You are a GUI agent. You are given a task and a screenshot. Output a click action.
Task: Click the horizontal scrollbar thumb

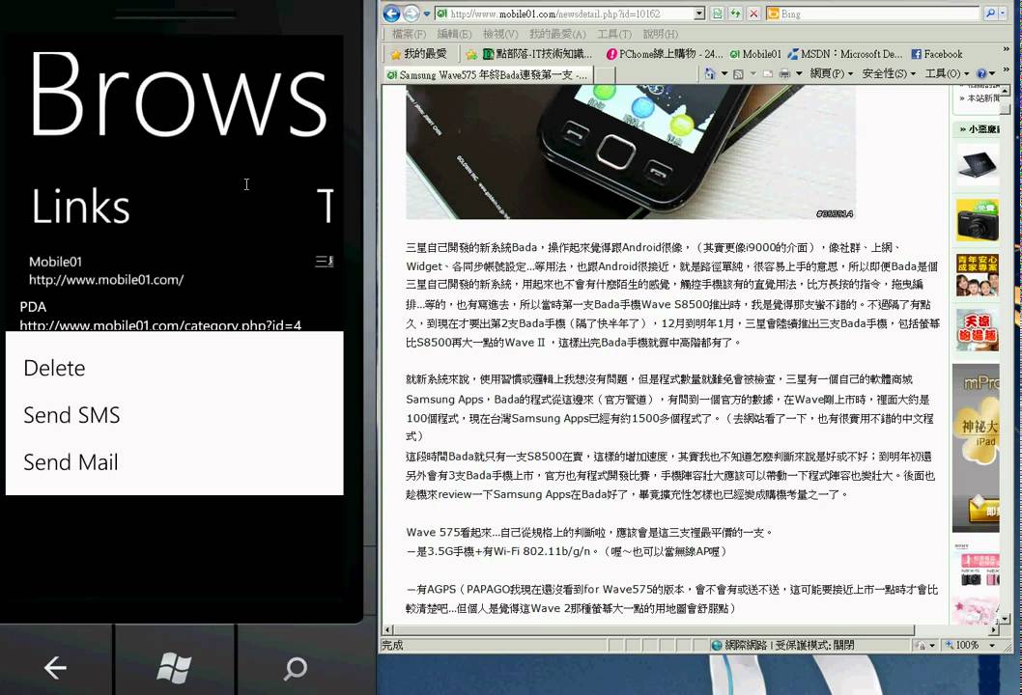coord(654,630)
